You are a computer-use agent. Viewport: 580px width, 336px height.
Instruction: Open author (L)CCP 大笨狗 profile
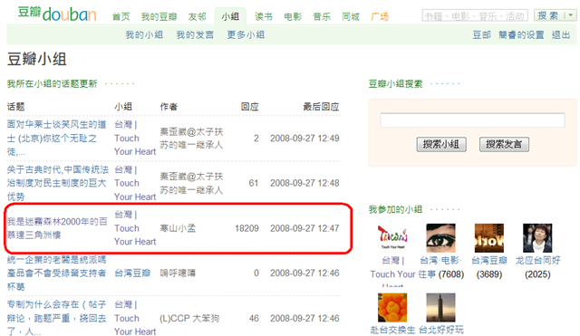pyautogui.click(x=189, y=318)
